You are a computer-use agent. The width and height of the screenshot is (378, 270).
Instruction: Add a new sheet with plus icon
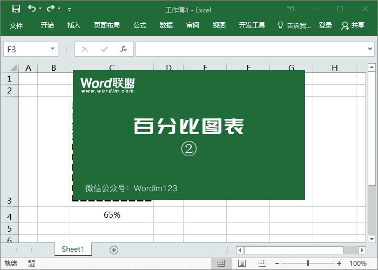click(113, 249)
